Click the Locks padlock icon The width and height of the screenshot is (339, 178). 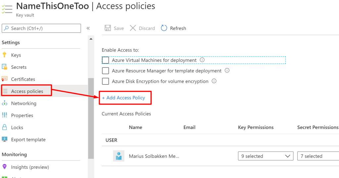click(5, 127)
